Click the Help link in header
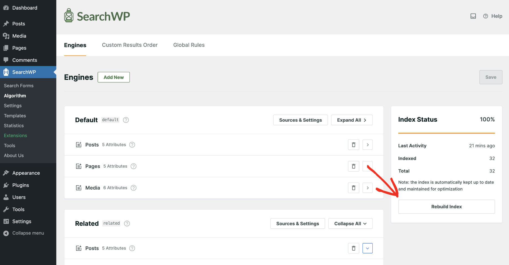Screen dimensions: 509x265 [x=497, y=16]
